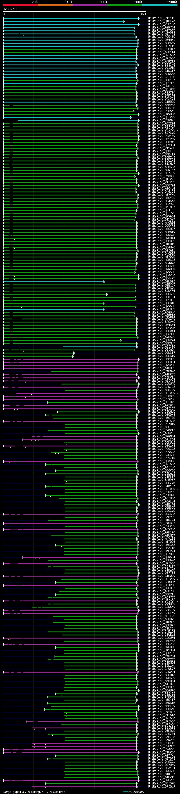Select UniRef100_A2TYK1 label

(161, 755)
